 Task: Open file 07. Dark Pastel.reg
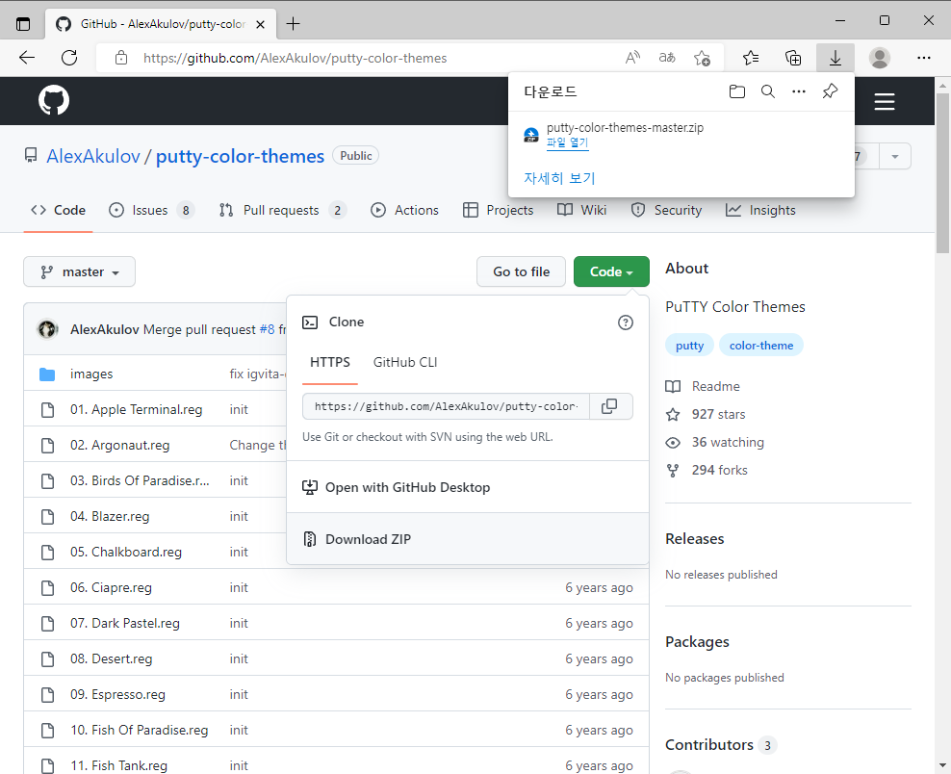(x=125, y=623)
